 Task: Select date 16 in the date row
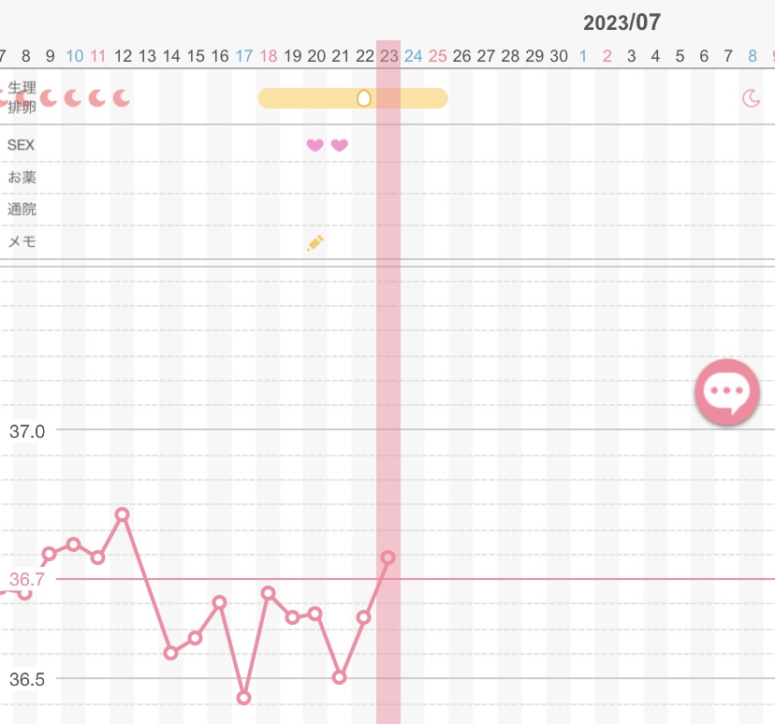[220, 56]
